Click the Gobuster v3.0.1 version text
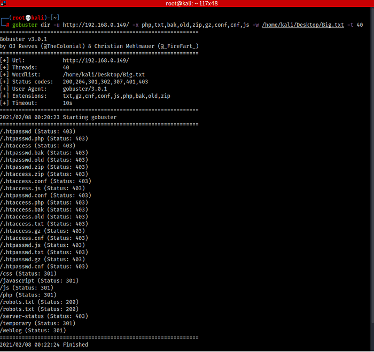Screen dimensions: 374x352 click(23, 39)
